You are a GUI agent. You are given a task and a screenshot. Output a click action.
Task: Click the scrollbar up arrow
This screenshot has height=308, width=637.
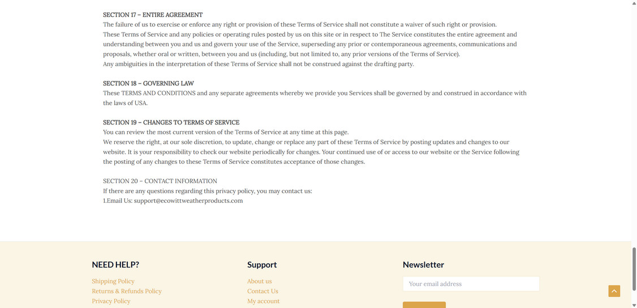pos(634,3)
